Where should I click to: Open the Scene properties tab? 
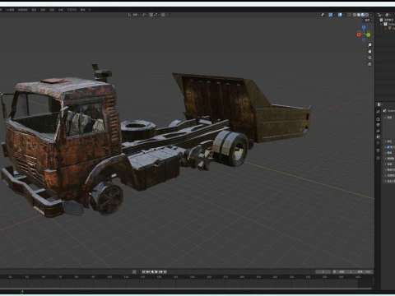378,136
